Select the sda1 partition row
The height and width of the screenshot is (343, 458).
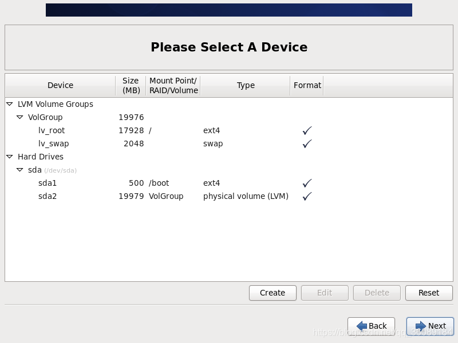[229, 183]
